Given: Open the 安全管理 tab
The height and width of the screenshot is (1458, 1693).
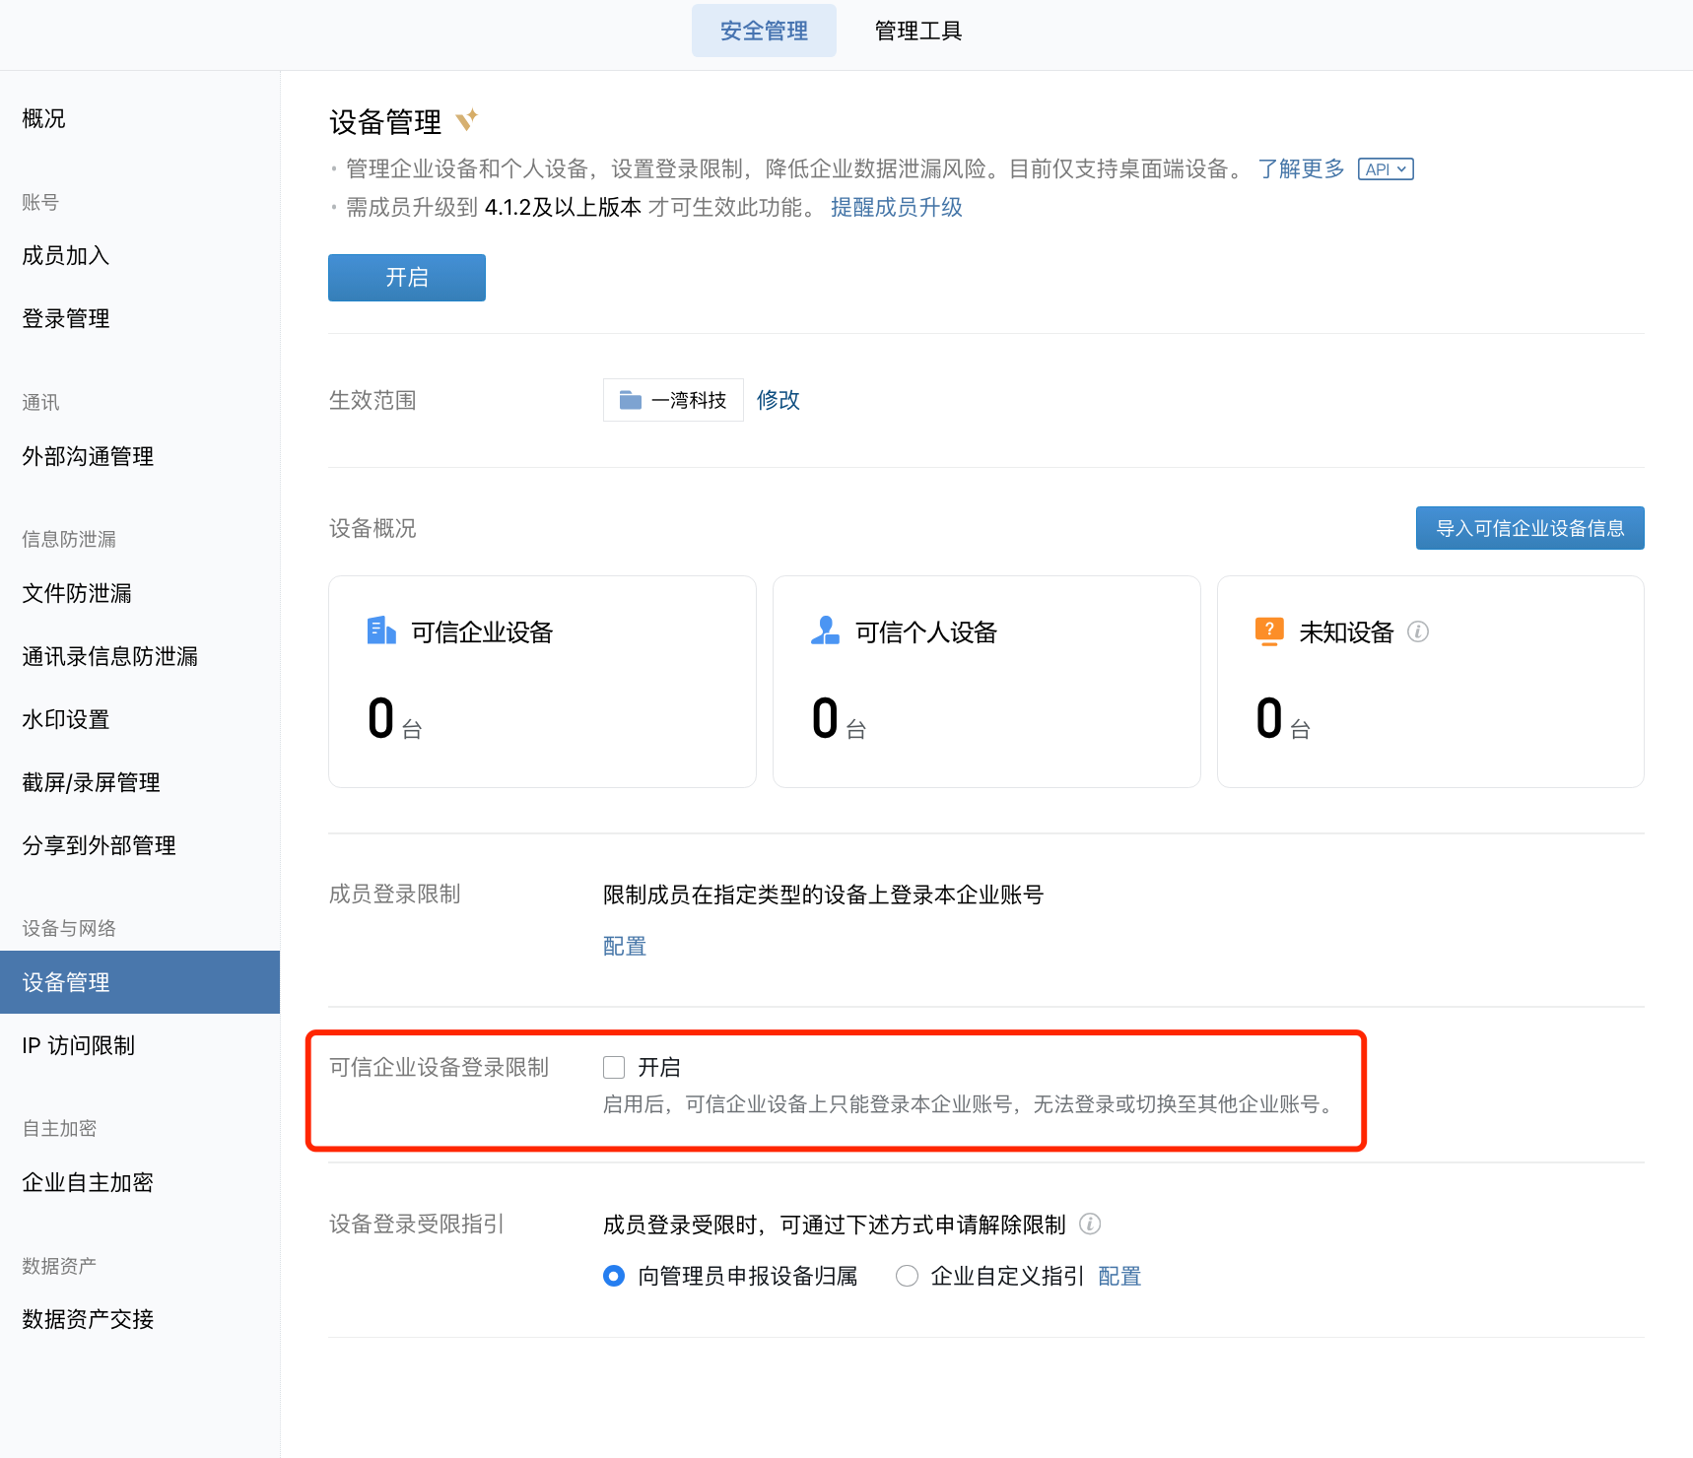Looking at the screenshot, I should click(764, 31).
